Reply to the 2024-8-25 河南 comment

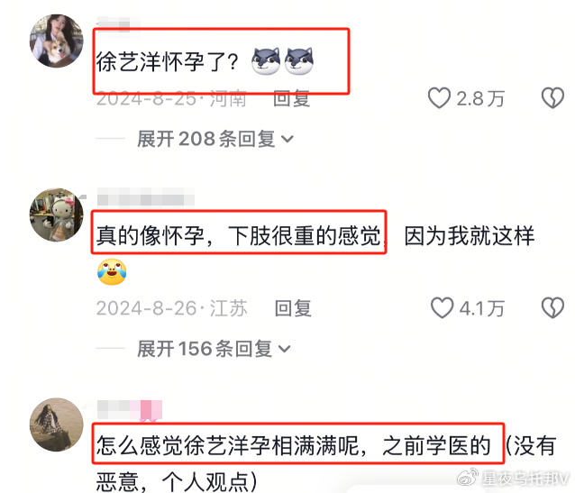292,98
